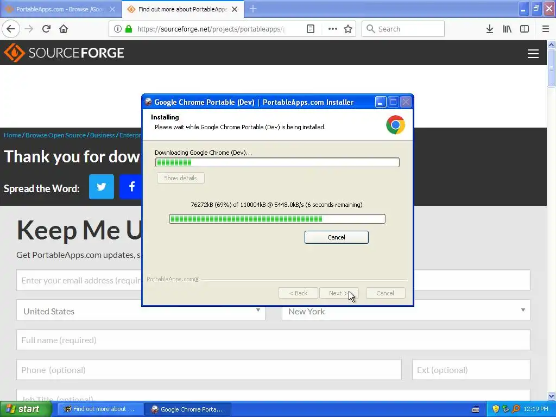Share on Twitter button
Image resolution: width=556 pixels, height=417 pixels.
102,187
